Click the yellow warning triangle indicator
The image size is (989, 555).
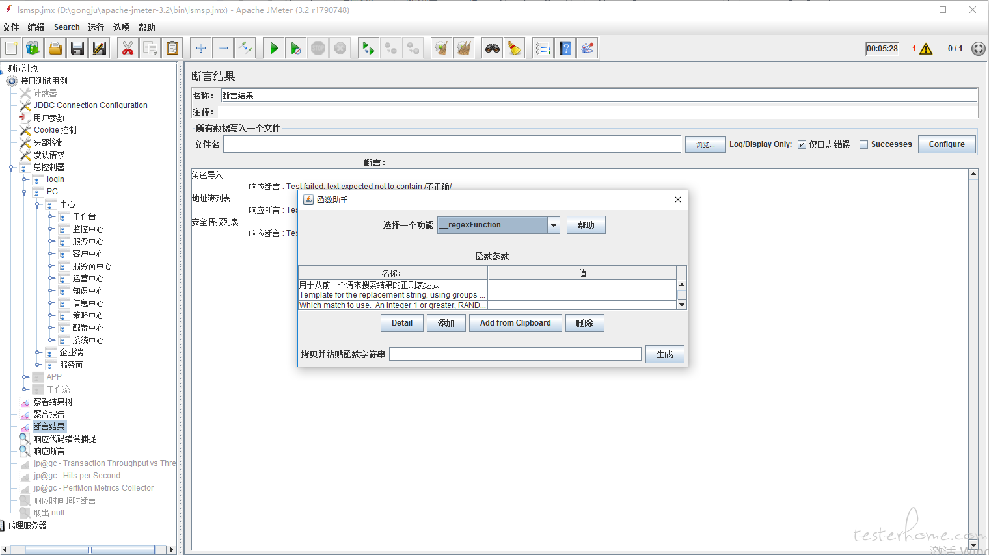click(927, 49)
